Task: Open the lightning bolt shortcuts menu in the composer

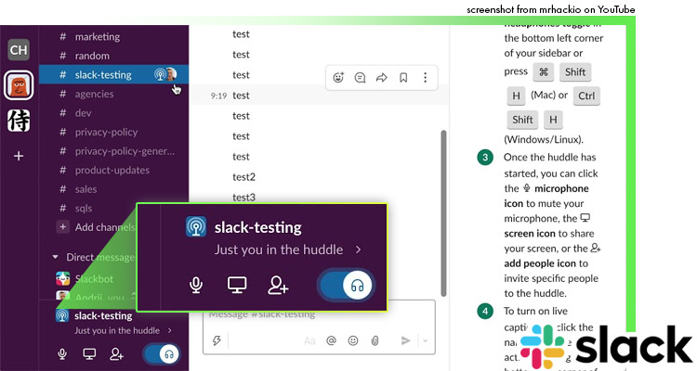Action: click(217, 340)
